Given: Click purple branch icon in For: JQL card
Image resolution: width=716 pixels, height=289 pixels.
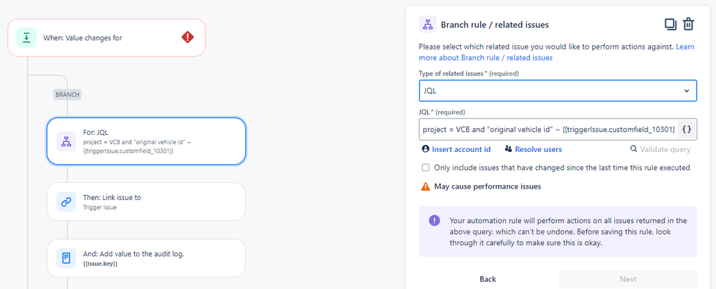Looking at the screenshot, I should coord(66,141).
